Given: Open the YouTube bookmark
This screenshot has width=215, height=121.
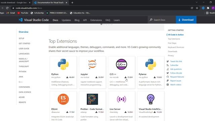Looking at the screenshot, I should (23, 13).
